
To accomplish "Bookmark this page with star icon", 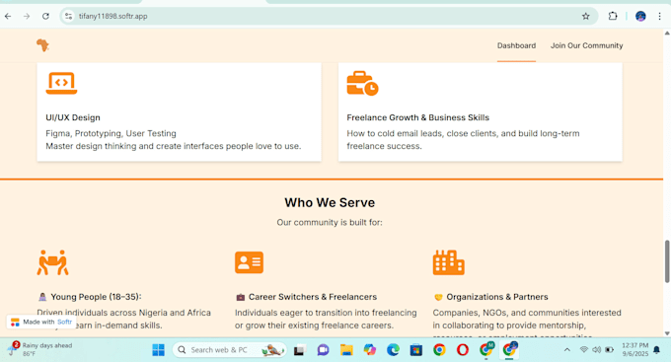I will coord(586,16).
